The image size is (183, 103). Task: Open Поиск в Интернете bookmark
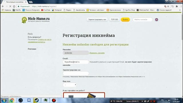[x=31, y=10]
